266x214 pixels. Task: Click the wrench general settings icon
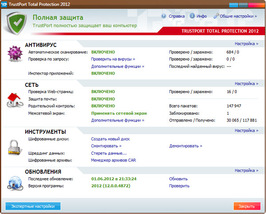pyautogui.click(x=216, y=16)
